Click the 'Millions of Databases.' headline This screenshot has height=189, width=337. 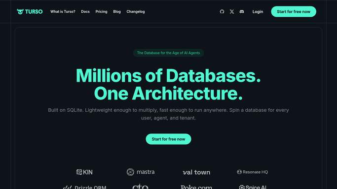click(x=169, y=76)
